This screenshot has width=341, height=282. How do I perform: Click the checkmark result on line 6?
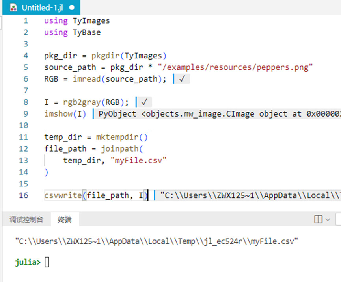(x=182, y=79)
